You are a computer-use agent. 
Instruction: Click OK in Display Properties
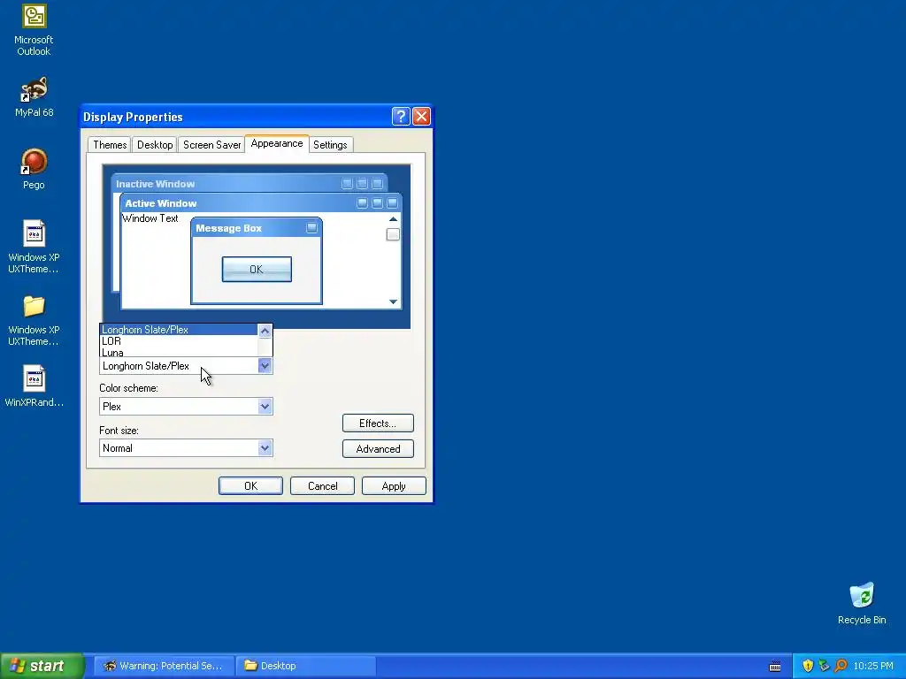point(250,486)
